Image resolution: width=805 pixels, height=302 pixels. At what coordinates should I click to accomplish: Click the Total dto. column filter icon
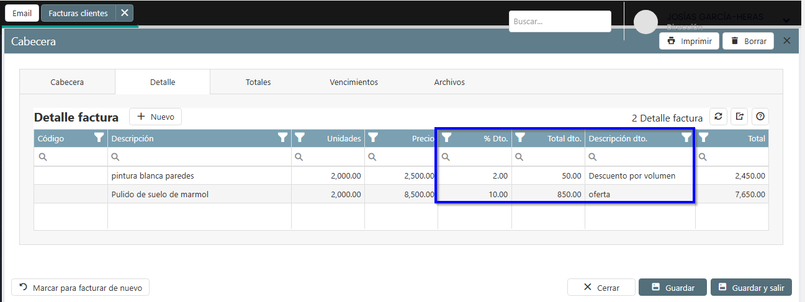click(x=520, y=138)
